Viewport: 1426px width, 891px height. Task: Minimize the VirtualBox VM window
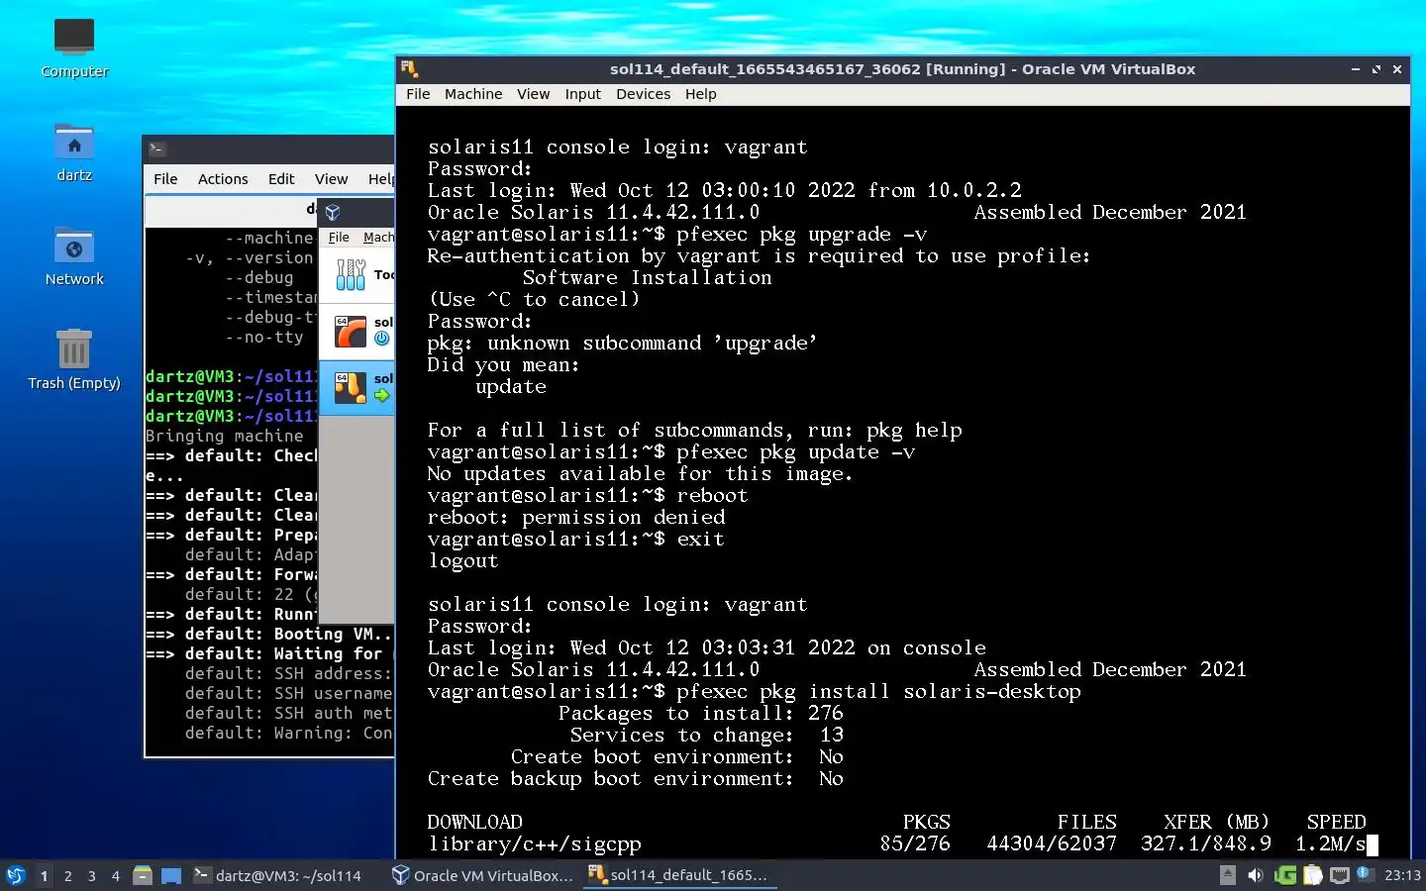[1355, 69]
